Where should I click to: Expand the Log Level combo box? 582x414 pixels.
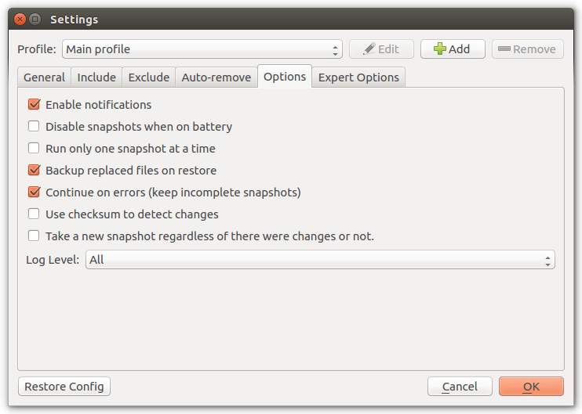(320, 259)
